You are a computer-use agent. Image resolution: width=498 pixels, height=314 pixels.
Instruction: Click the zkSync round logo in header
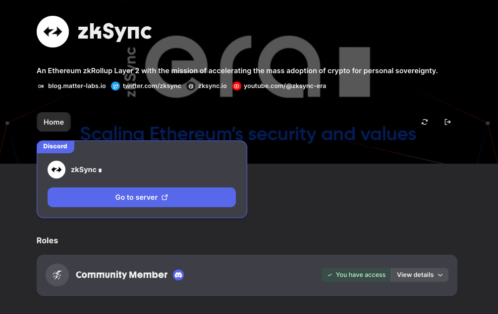53,32
